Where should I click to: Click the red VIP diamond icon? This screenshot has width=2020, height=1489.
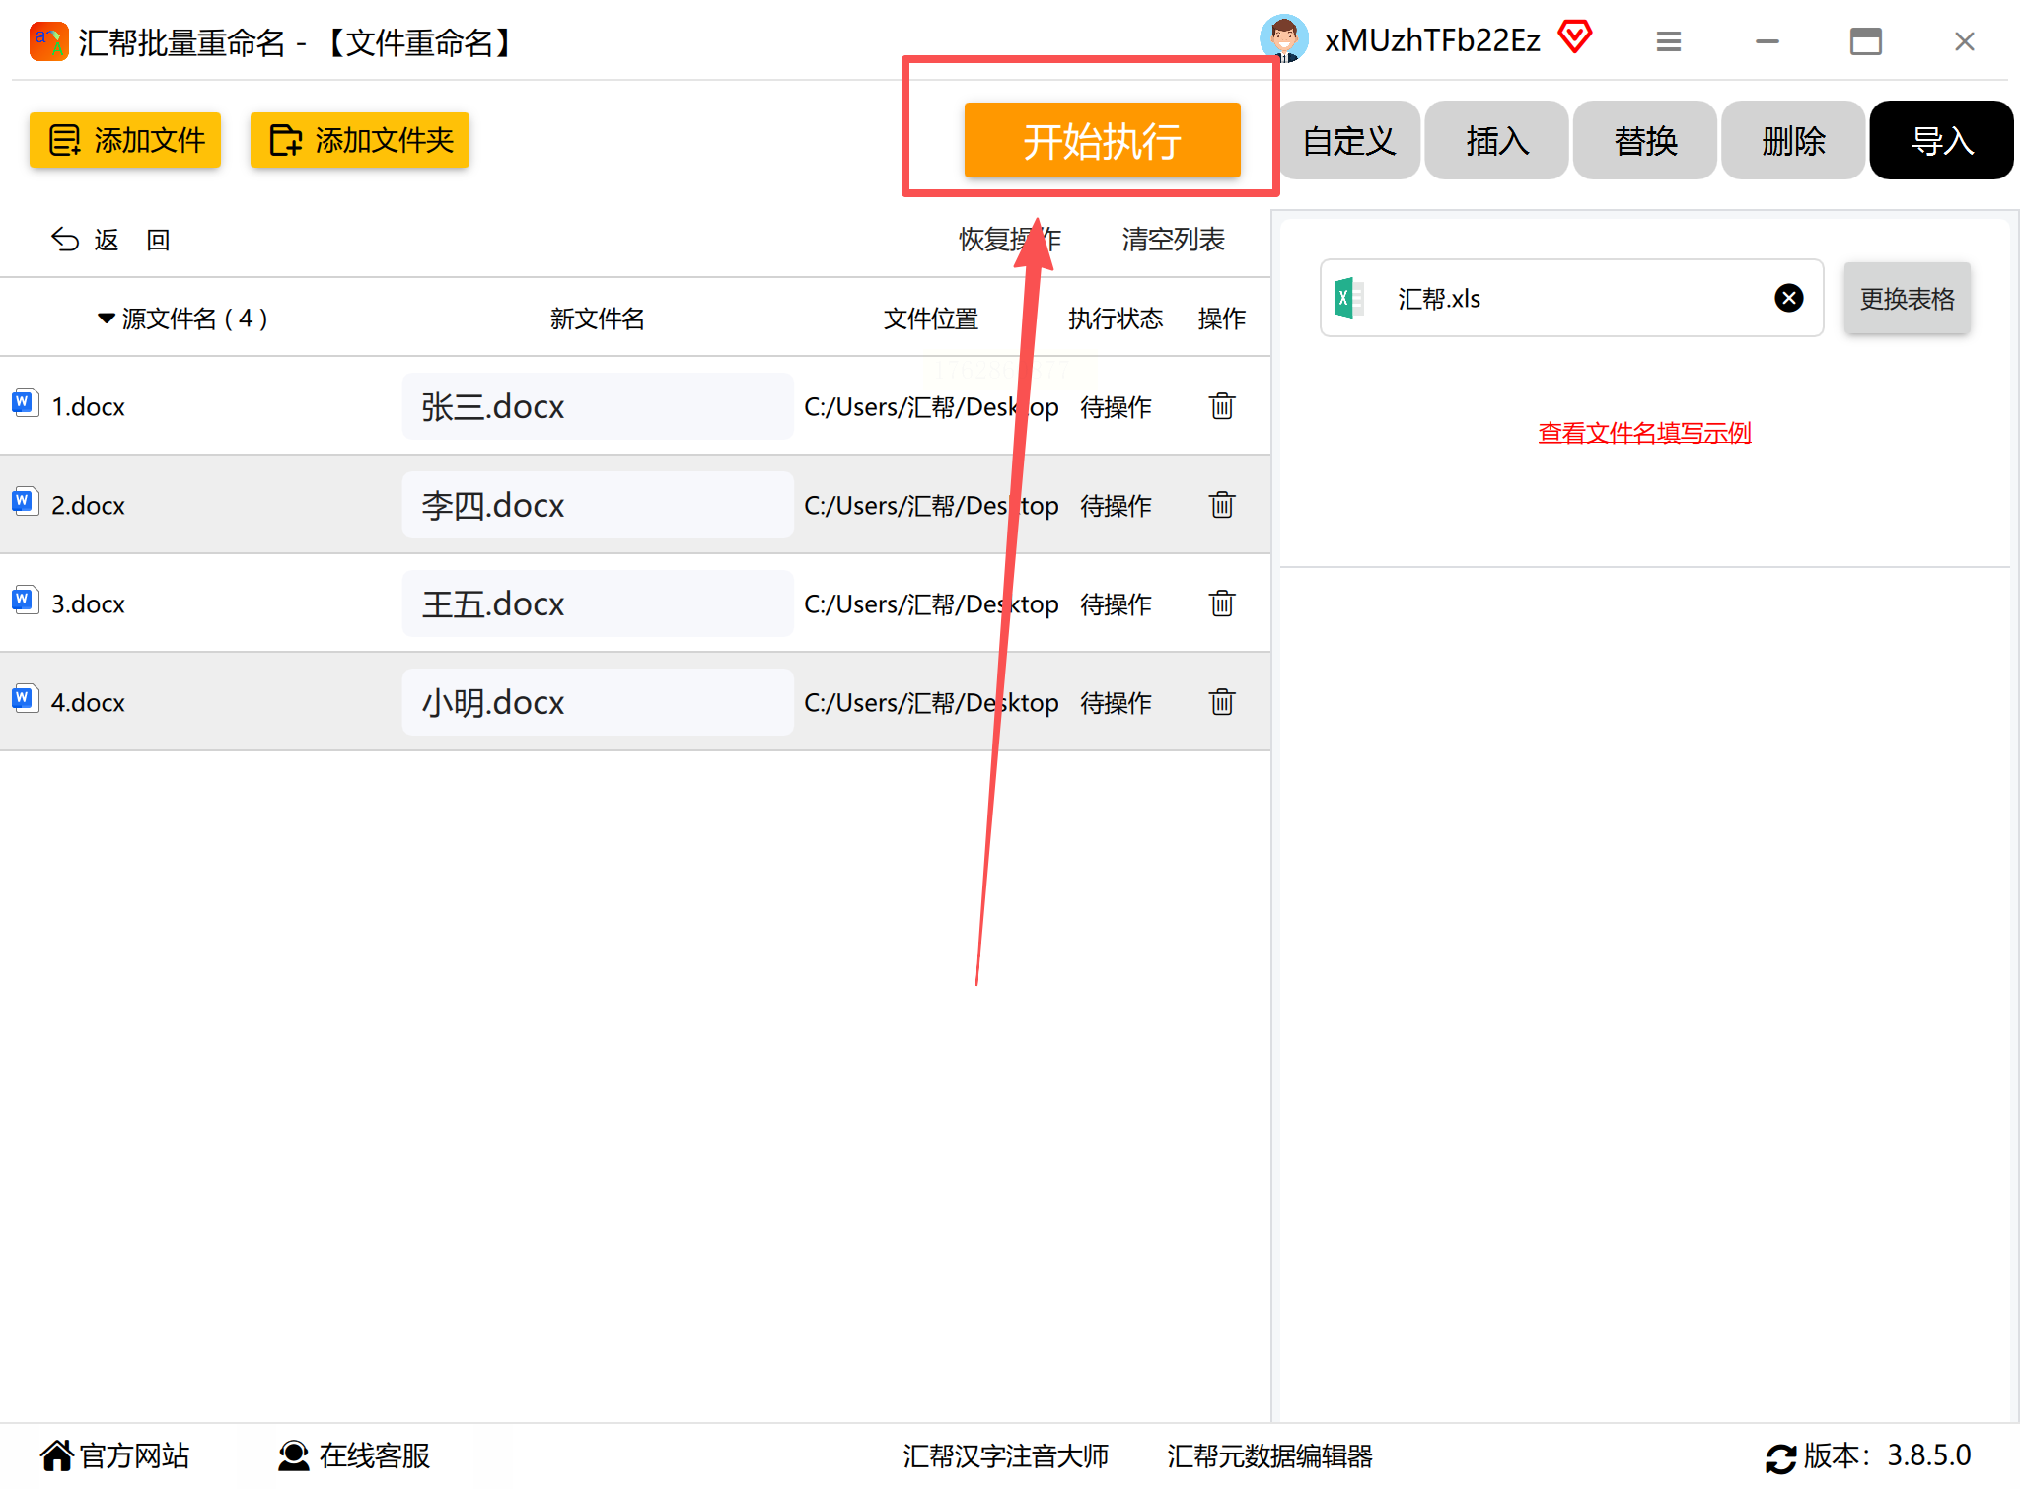[1574, 38]
